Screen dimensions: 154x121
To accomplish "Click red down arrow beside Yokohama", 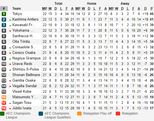I will pos(10,31).
